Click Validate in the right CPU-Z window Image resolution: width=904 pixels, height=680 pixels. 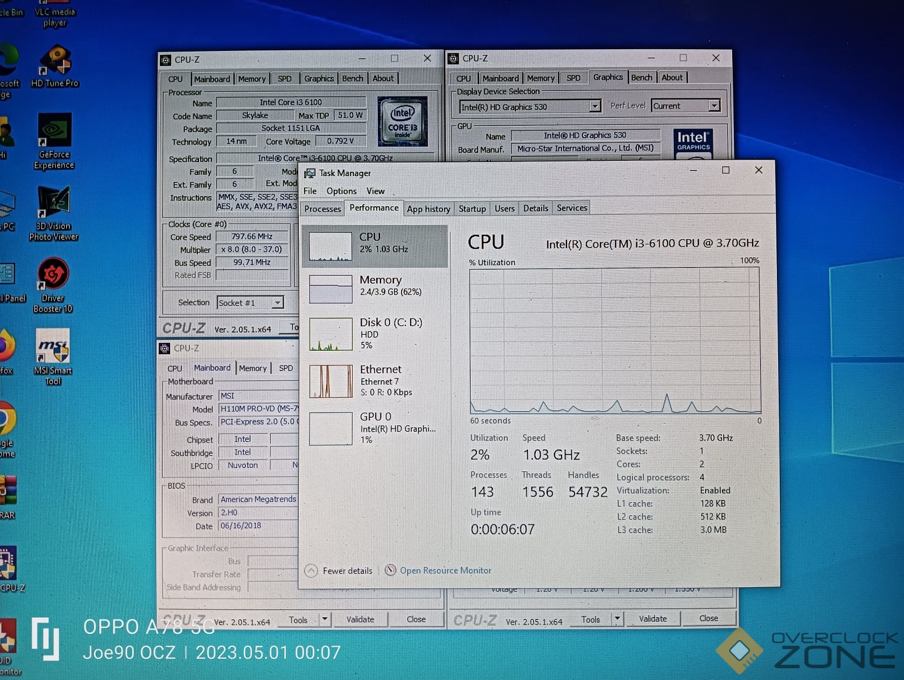tap(653, 618)
